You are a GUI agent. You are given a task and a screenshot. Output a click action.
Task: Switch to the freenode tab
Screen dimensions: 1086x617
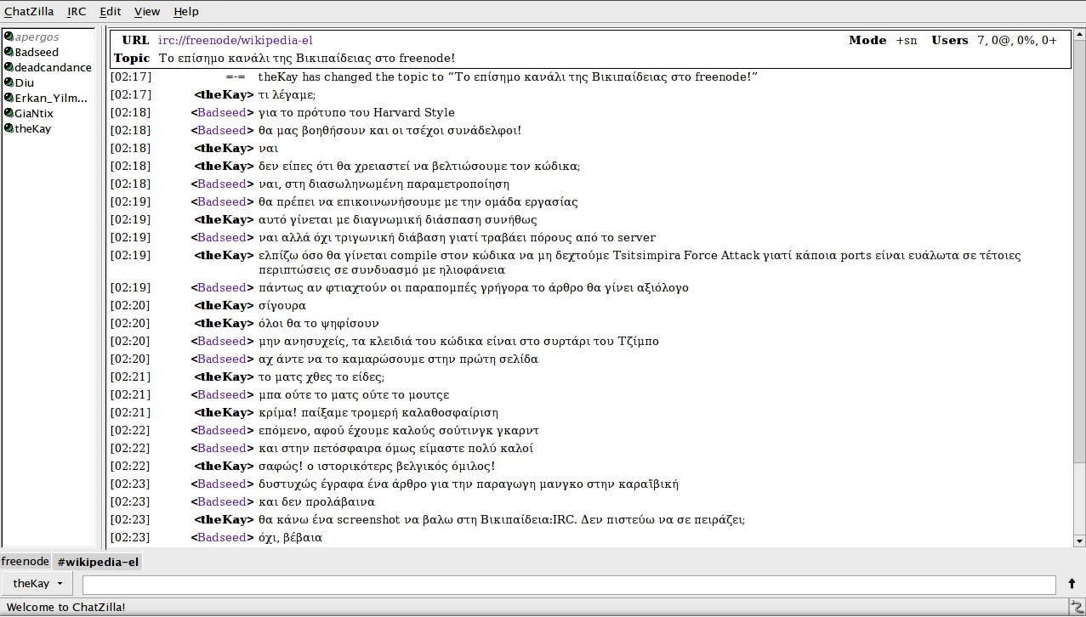coord(25,561)
